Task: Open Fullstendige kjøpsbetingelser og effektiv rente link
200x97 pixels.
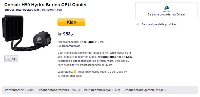Action: 87,61
